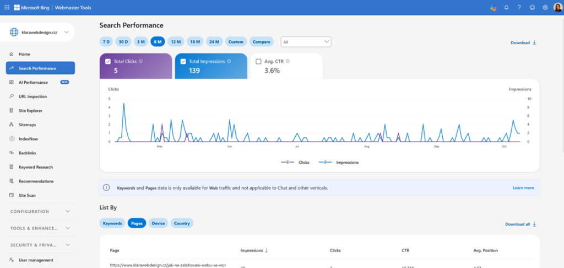Sort by Impressions column arrow
564x268 pixels.
point(266,250)
